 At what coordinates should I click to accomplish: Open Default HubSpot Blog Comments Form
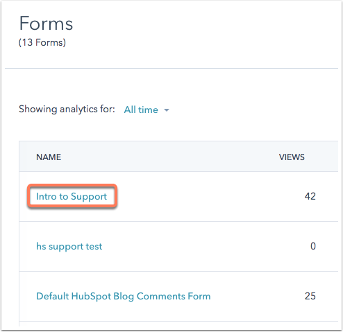[x=124, y=296]
